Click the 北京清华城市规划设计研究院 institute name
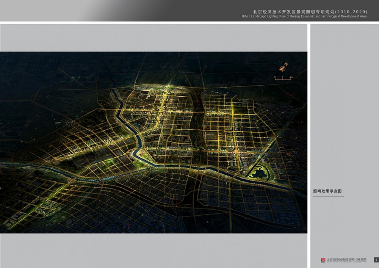379x268 pixels. click(x=346, y=259)
